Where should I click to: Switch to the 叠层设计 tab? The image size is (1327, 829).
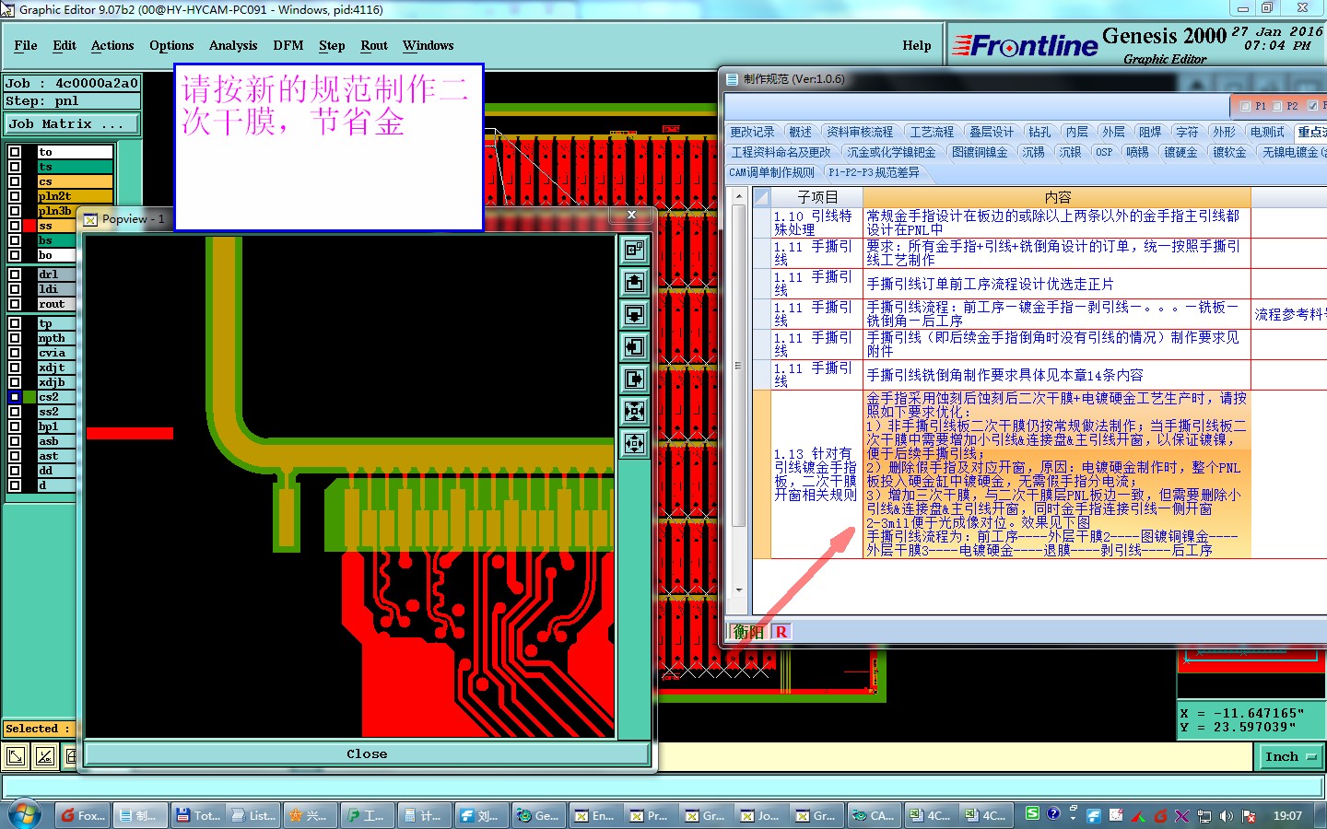pos(991,132)
